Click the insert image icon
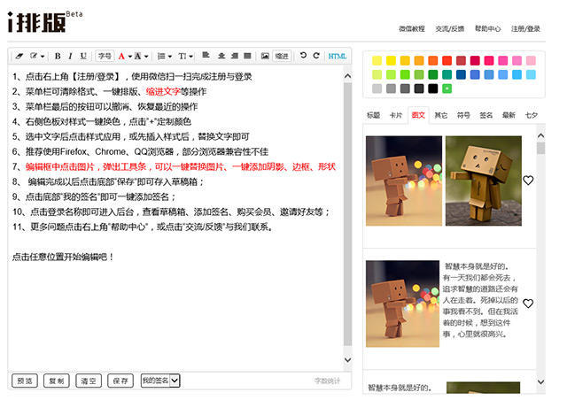Image resolution: width=567 pixels, height=400 pixels. tap(264, 56)
